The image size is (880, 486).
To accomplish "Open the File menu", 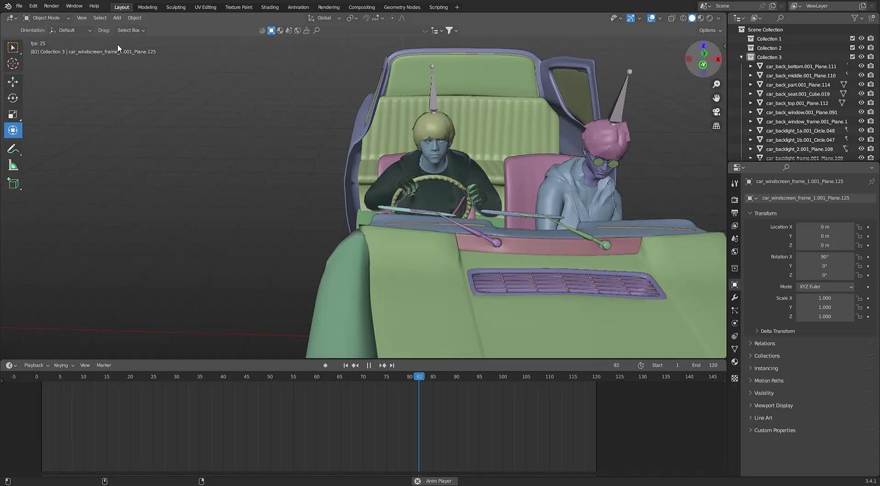I will 19,6.
